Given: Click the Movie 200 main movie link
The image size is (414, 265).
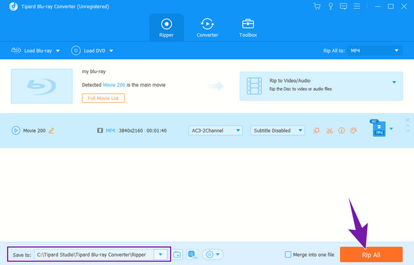Looking at the screenshot, I should (114, 85).
